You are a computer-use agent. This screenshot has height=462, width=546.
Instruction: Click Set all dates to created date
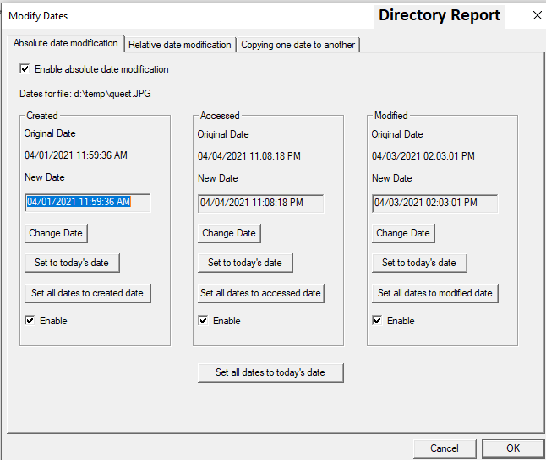tap(88, 293)
